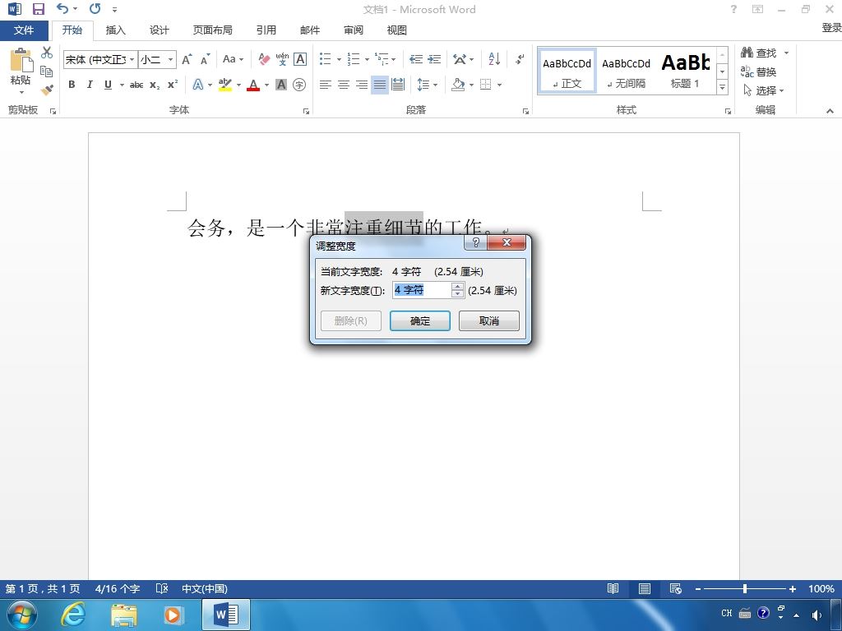Click the text effects outlined A icon
The image size is (842, 631).
198,85
